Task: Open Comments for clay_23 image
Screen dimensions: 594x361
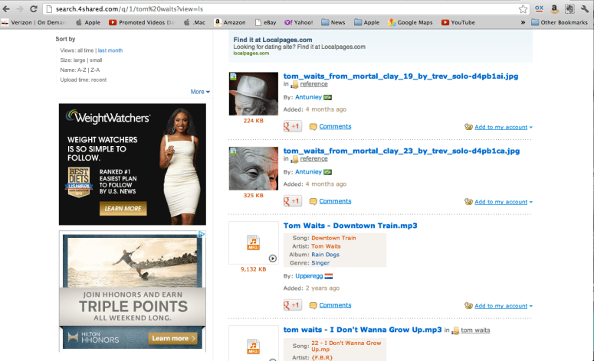Action: 335,201
